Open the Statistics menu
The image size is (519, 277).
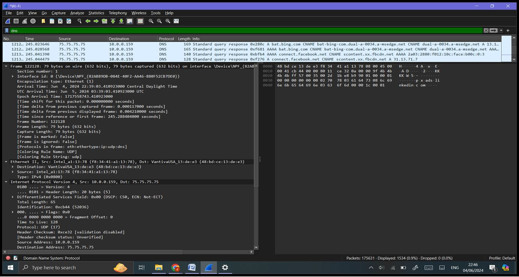point(96,13)
